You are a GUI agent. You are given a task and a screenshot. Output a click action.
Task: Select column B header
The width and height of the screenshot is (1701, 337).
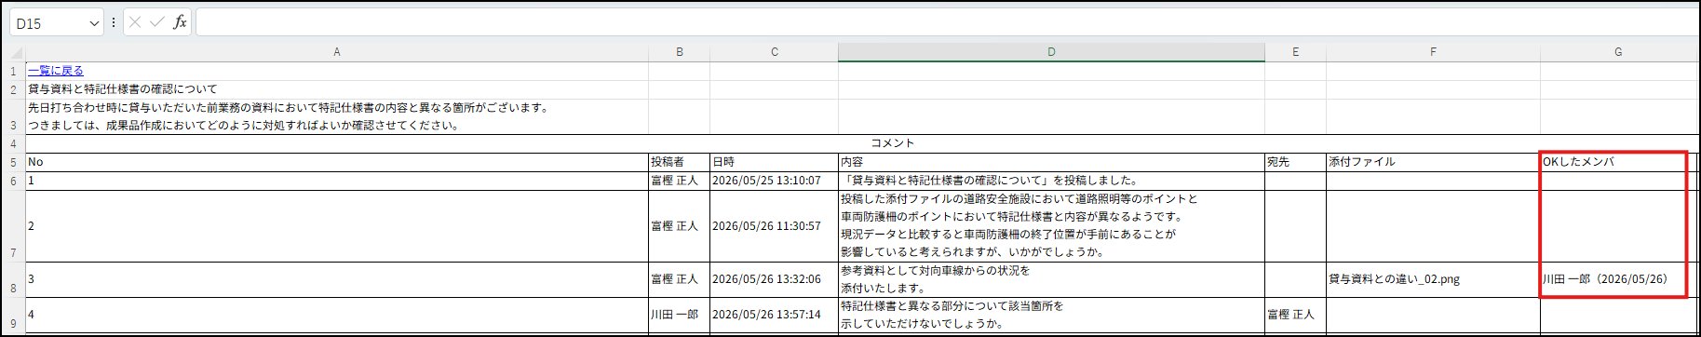point(680,52)
